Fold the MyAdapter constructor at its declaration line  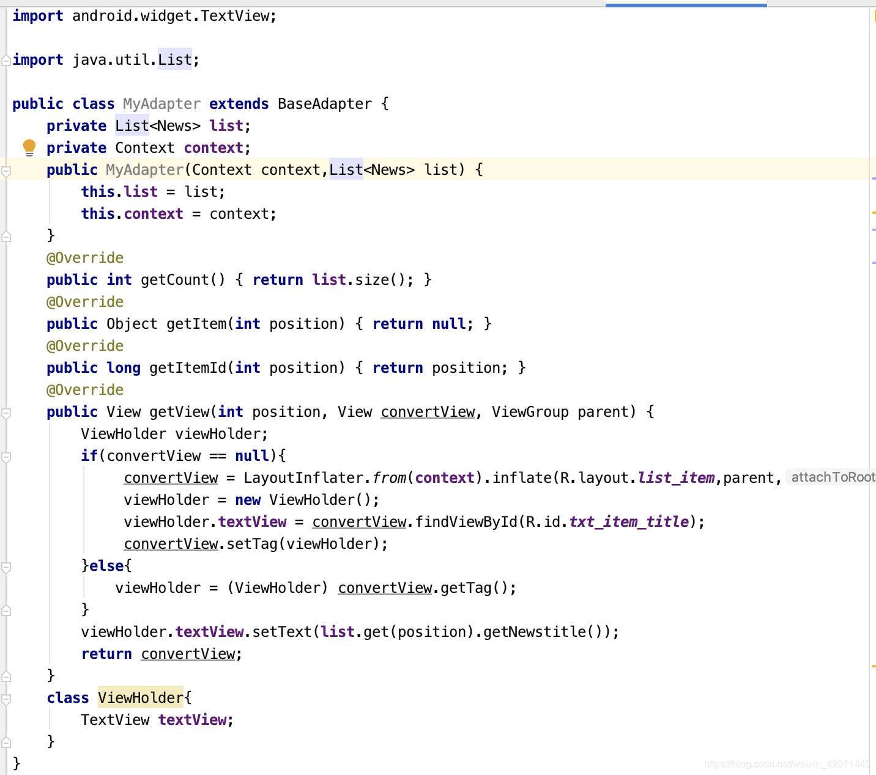[x=6, y=172]
